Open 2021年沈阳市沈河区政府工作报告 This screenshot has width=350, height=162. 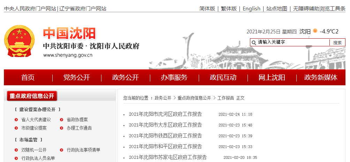coord(165,114)
